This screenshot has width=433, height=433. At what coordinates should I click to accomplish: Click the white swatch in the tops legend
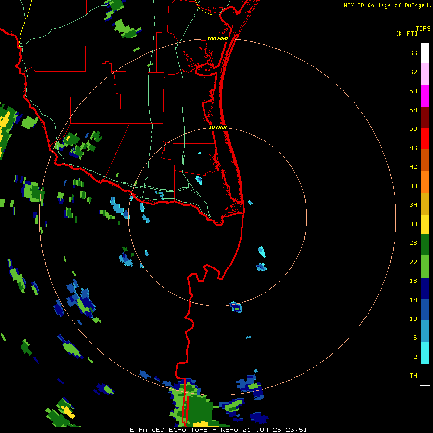[x=425, y=53]
